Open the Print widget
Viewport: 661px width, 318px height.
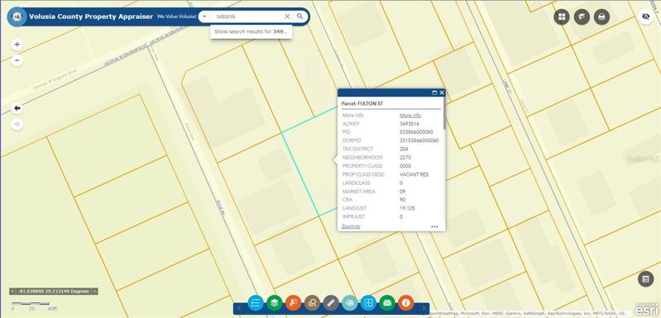pos(602,17)
